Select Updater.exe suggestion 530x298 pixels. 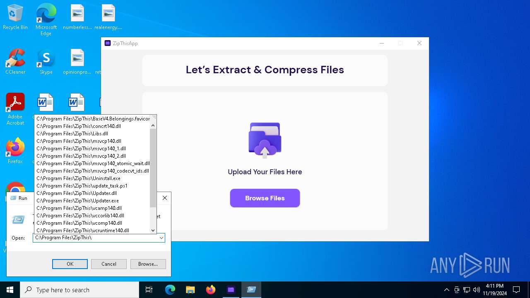[x=92, y=201]
